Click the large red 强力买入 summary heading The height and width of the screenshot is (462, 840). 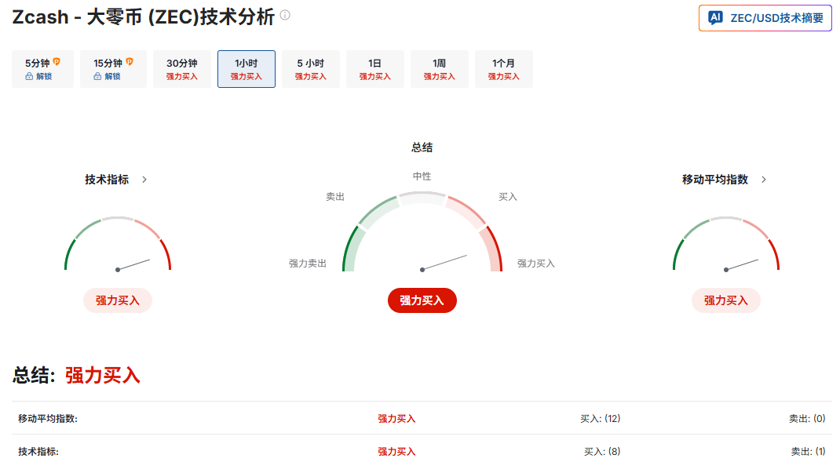point(103,375)
